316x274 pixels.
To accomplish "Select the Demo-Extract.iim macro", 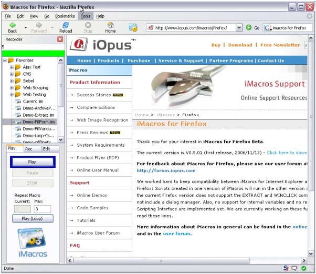I will click(38, 115).
